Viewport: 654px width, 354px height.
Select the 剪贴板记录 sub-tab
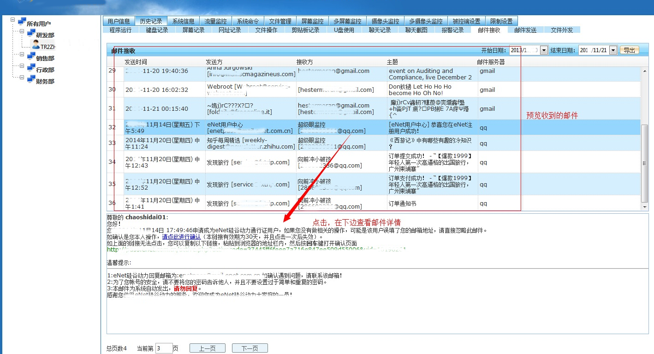[305, 30]
